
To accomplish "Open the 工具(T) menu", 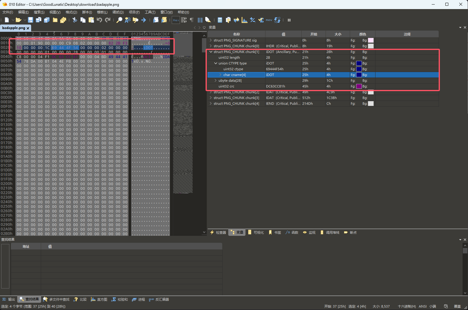I will coord(150,12).
